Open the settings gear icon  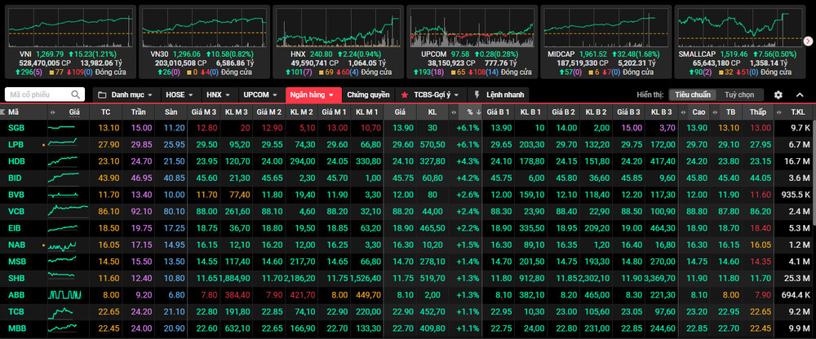[778, 95]
